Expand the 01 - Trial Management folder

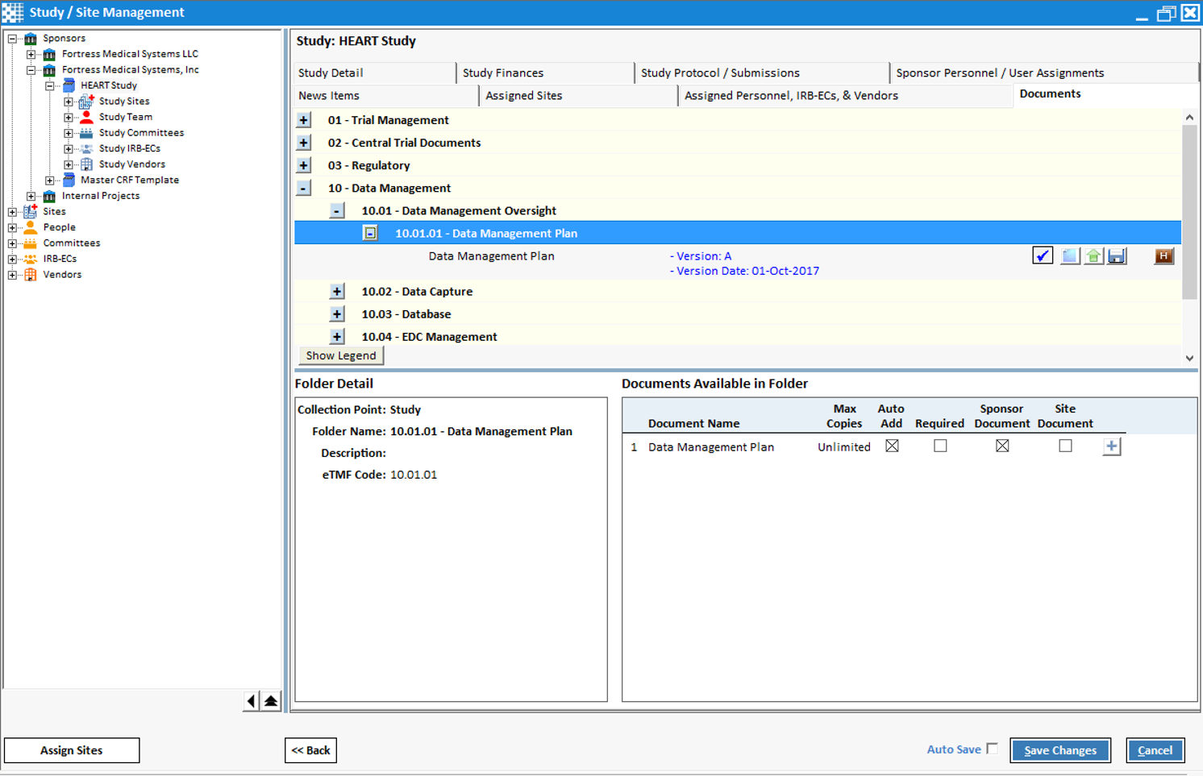[x=304, y=120]
